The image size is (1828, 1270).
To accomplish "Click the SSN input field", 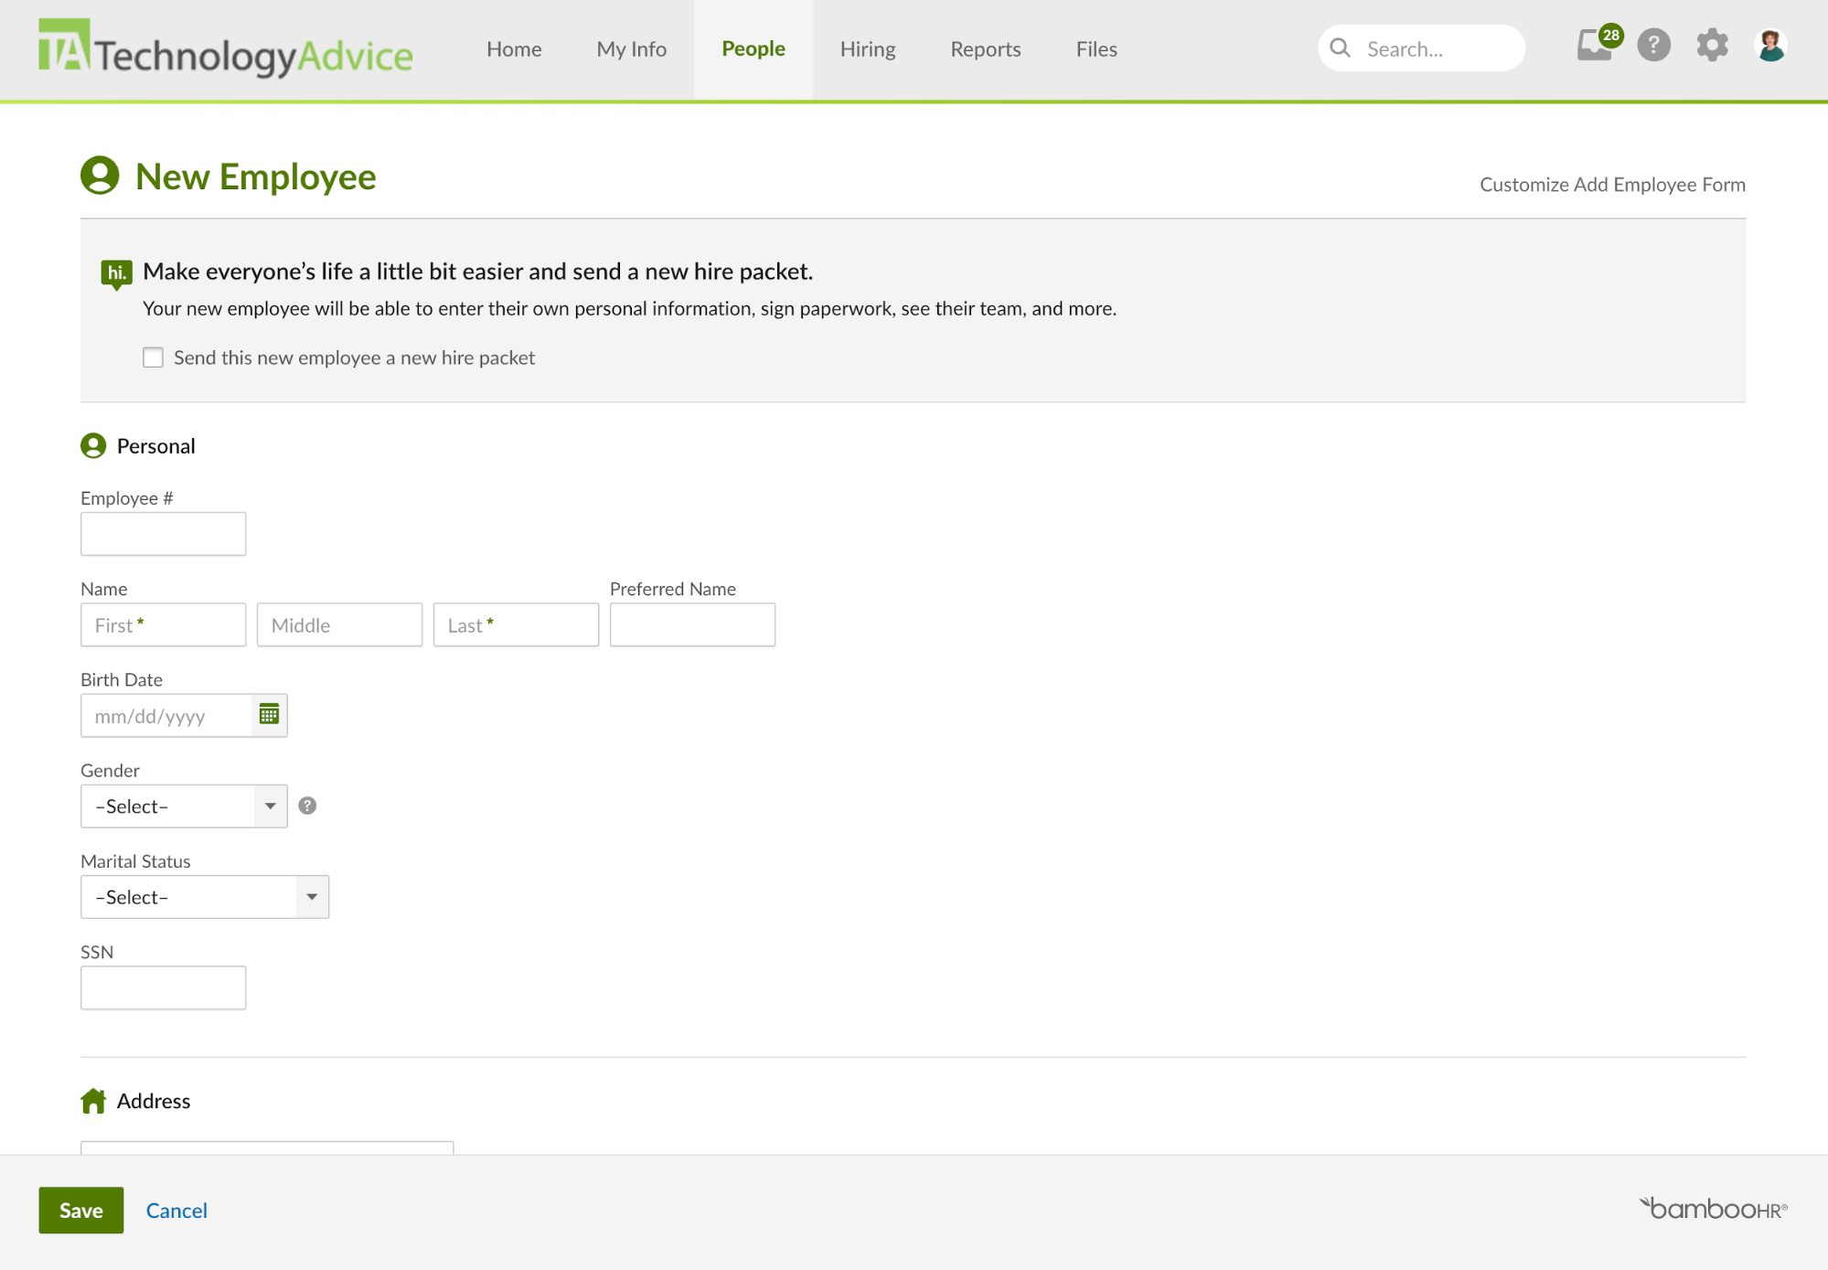I will (164, 987).
